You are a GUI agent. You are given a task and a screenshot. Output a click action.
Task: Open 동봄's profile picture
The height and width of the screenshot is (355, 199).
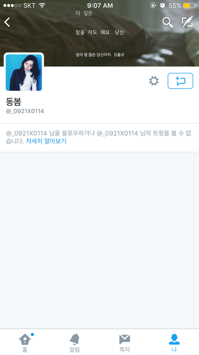point(24,72)
